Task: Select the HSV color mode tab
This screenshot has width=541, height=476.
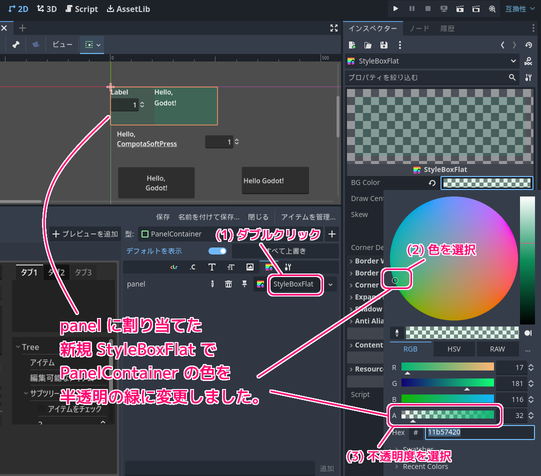Action: click(x=454, y=349)
